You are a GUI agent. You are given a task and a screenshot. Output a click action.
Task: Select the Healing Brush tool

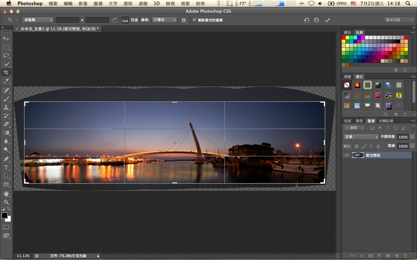(x=6, y=90)
